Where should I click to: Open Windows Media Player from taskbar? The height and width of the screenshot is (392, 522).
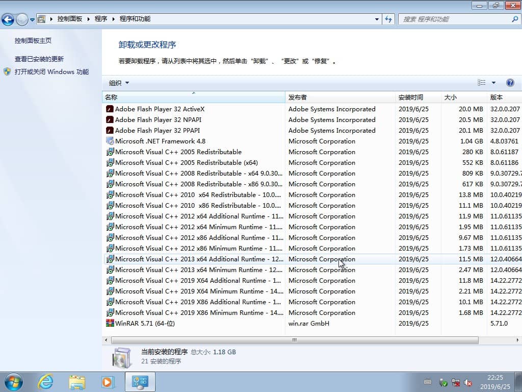tap(108, 382)
